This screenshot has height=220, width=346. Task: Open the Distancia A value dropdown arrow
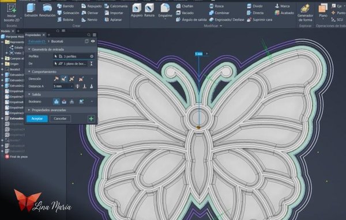[72, 86]
